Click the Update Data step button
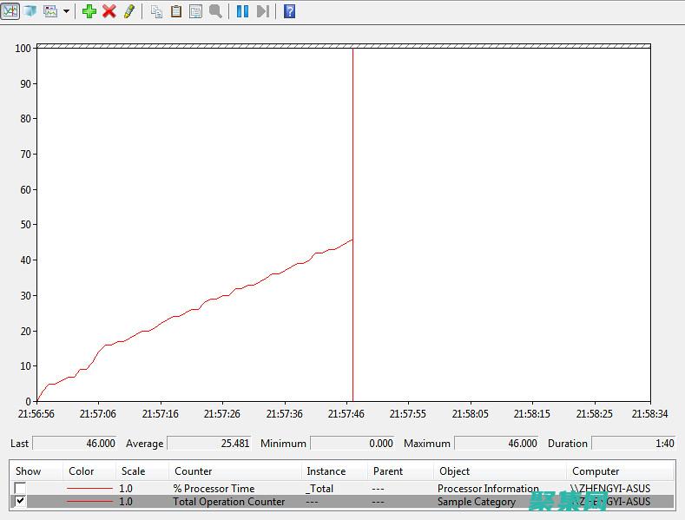The width and height of the screenshot is (685, 520). (262, 11)
